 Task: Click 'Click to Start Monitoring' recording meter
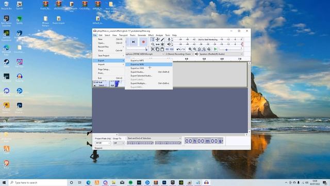pyautogui.click(x=207, y=39)
